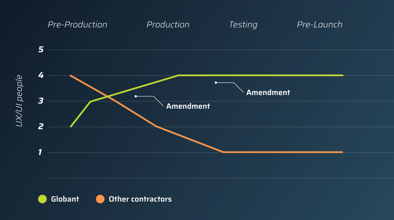Image resolution: width=394 pixels, height=220 pixels.
Task: Click the Amendment label under the Testing heading
Action: pos(268,92)
